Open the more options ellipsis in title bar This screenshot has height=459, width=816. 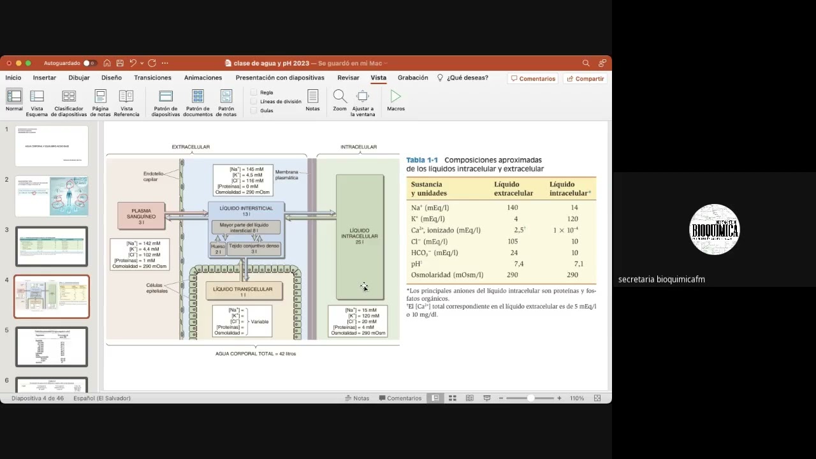coord(165,63)
